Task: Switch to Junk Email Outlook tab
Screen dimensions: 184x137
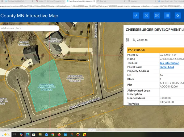Action: [171, 1]
